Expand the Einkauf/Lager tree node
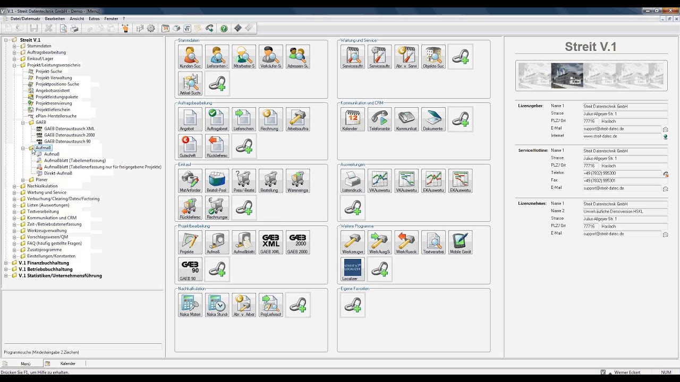This screenshot has height=382, width=680. point(15,59)
